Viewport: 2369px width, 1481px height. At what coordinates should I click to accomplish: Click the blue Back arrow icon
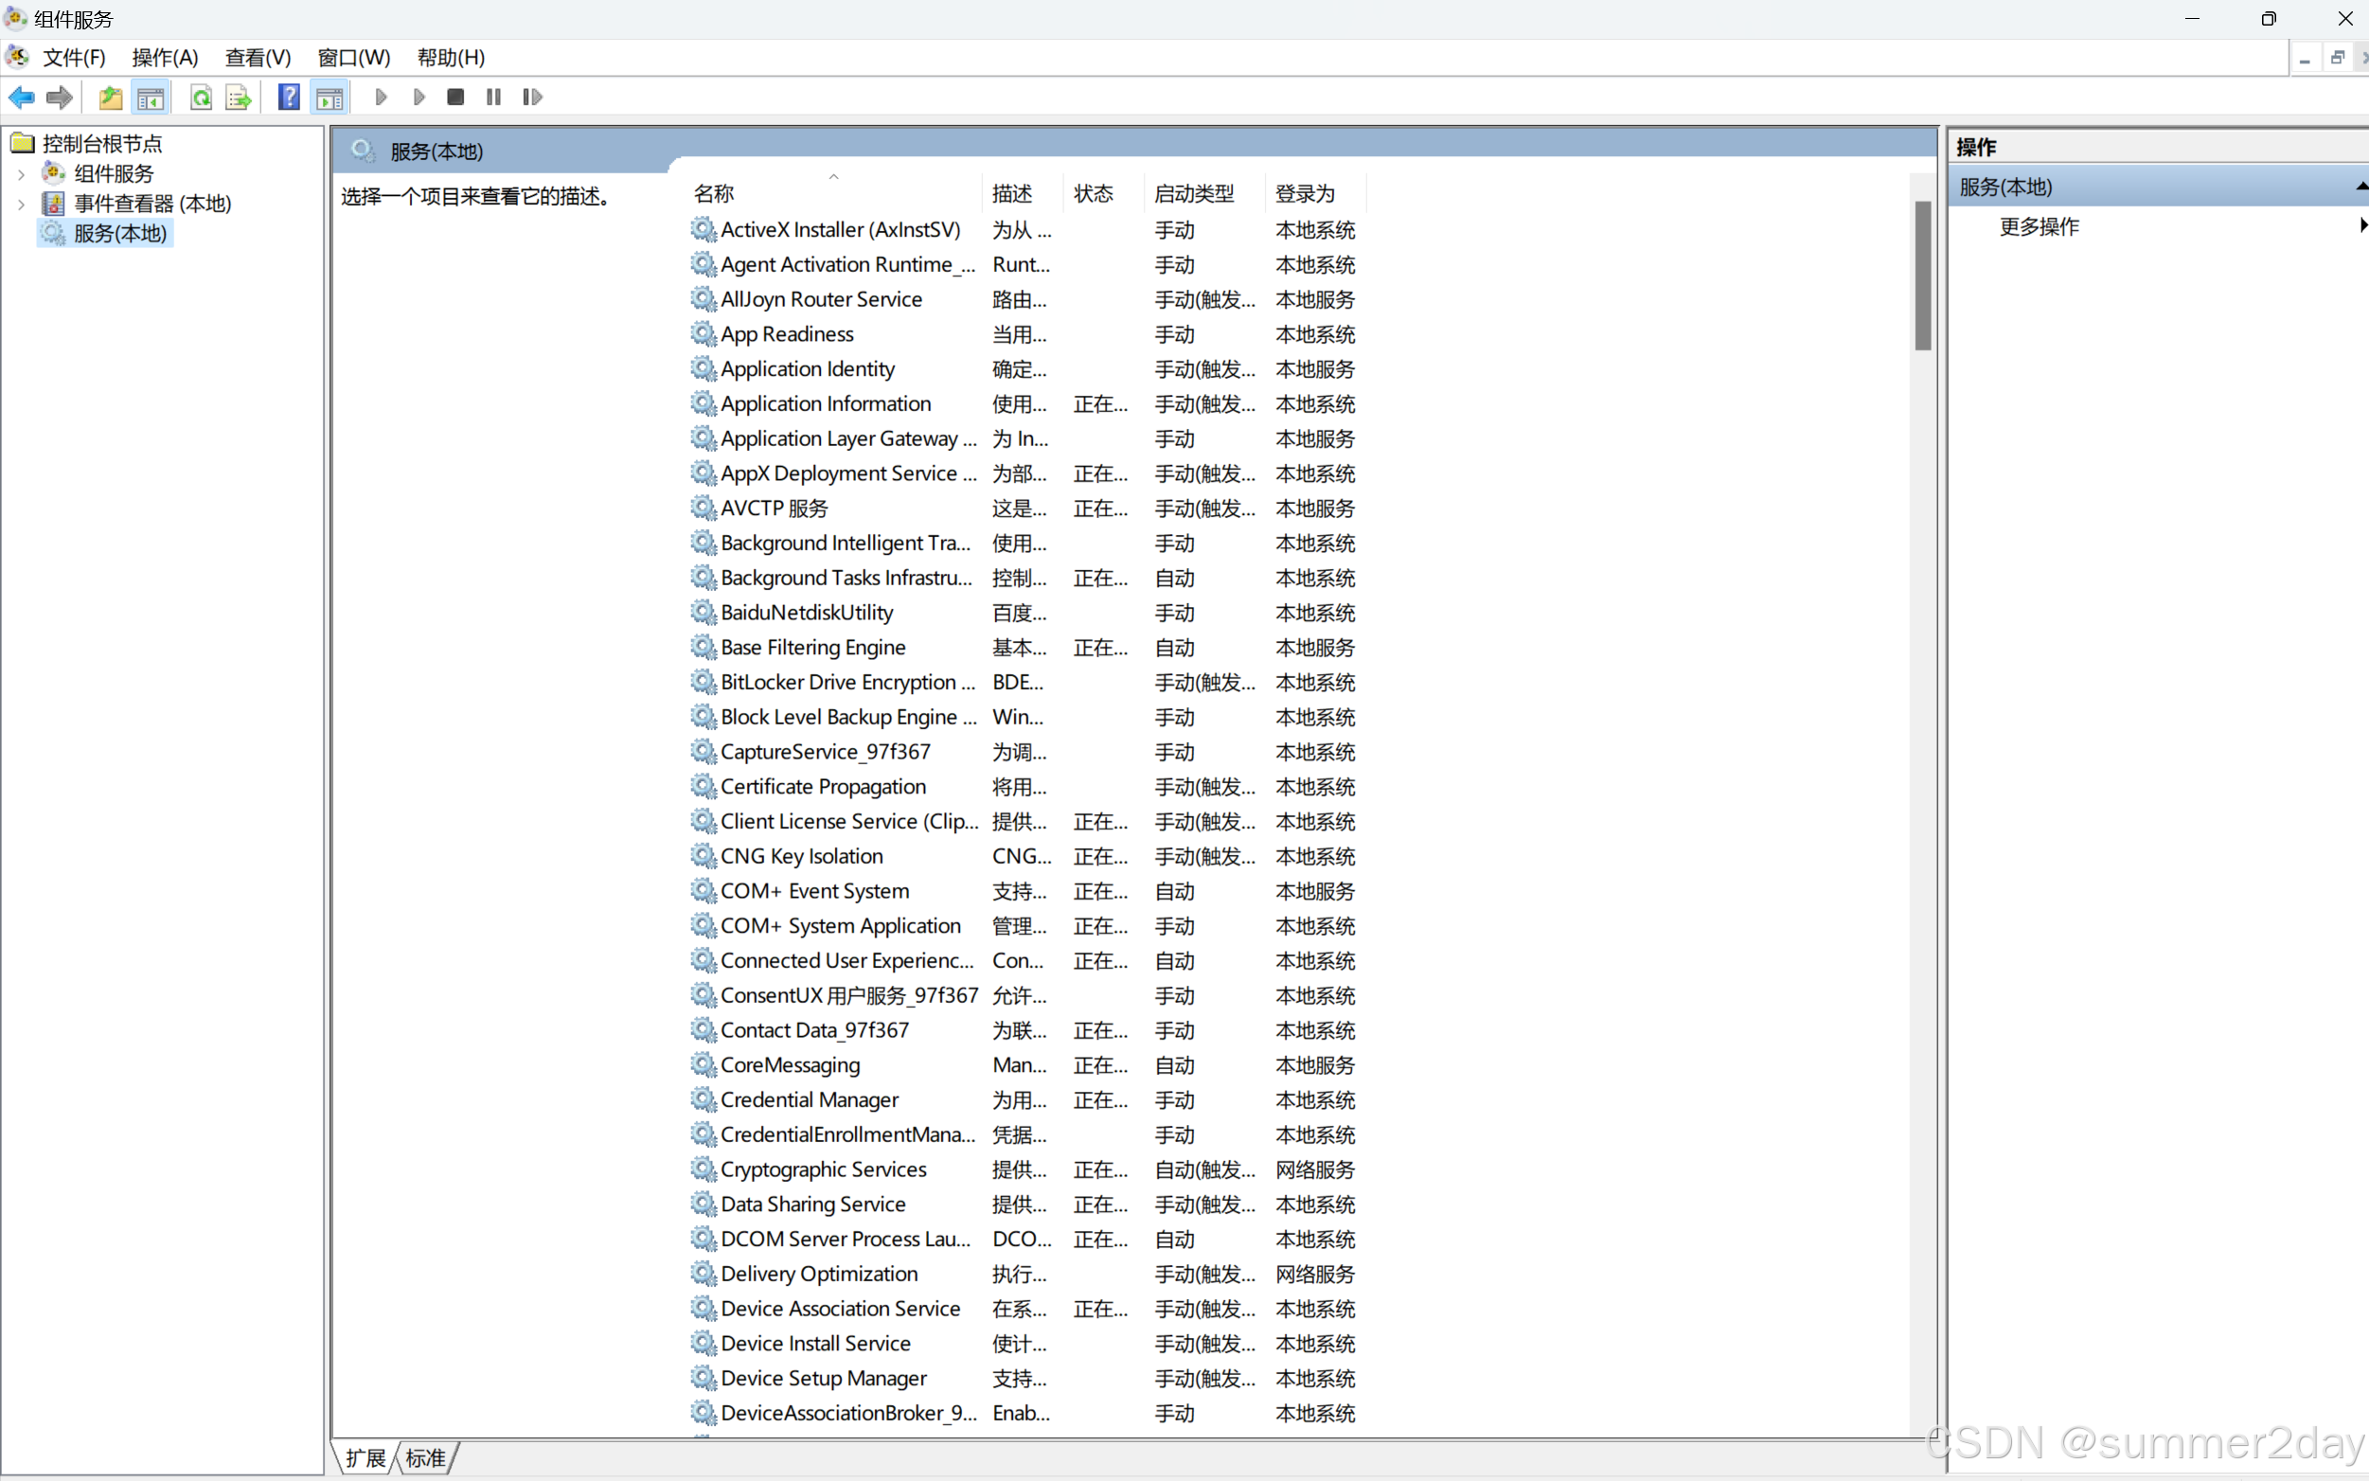(22, 97)
